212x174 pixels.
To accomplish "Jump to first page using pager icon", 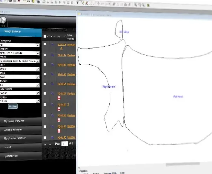I will (45, 144).
